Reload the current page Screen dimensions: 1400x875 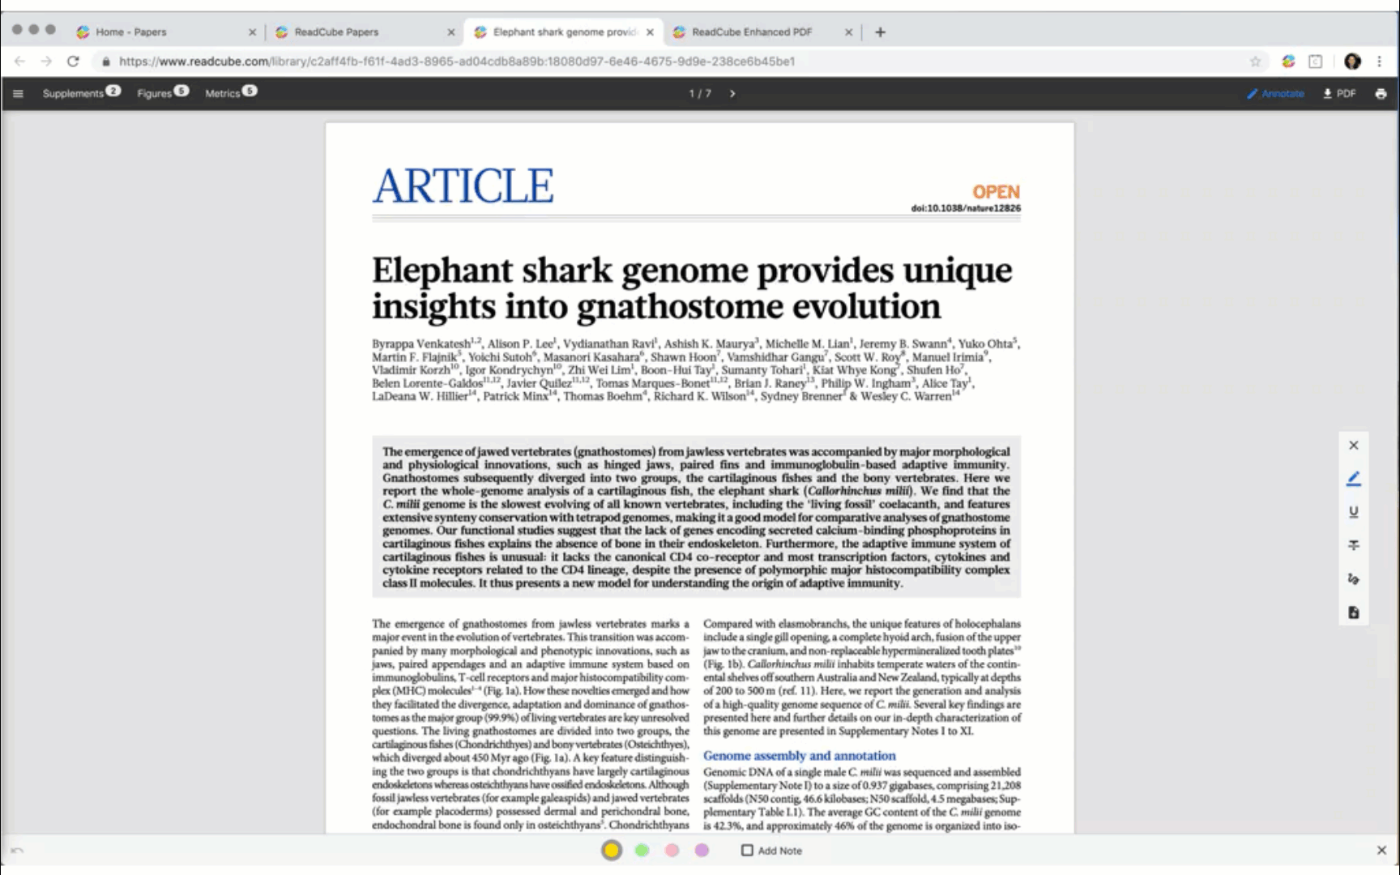[x=73, y=62]
